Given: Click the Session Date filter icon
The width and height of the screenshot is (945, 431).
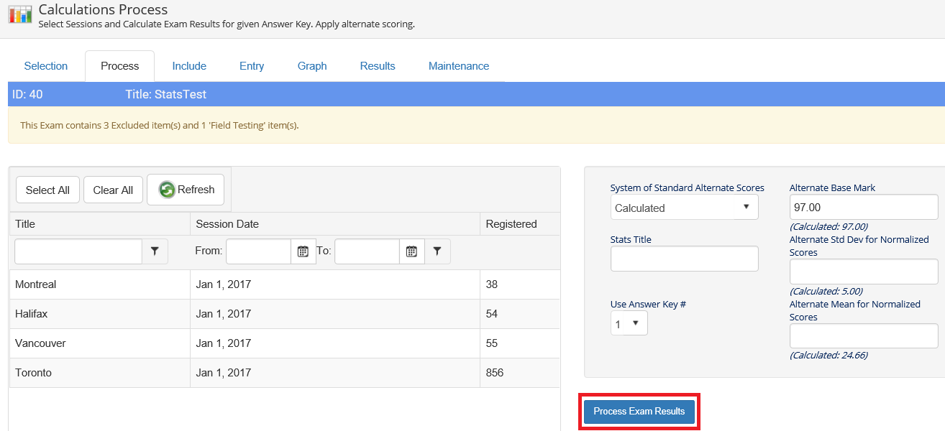Looking at the screenshot, I should pos(437,251).
